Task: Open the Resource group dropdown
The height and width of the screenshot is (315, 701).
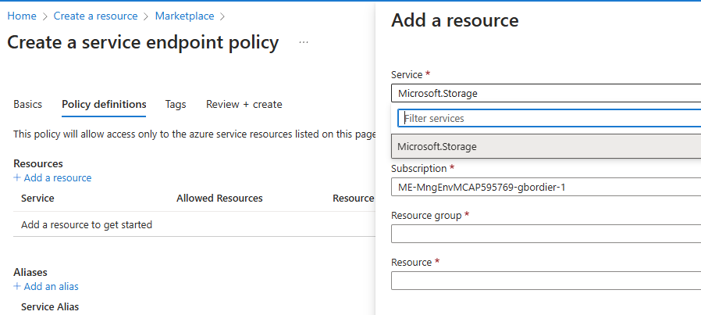Action: click(546, 234)
